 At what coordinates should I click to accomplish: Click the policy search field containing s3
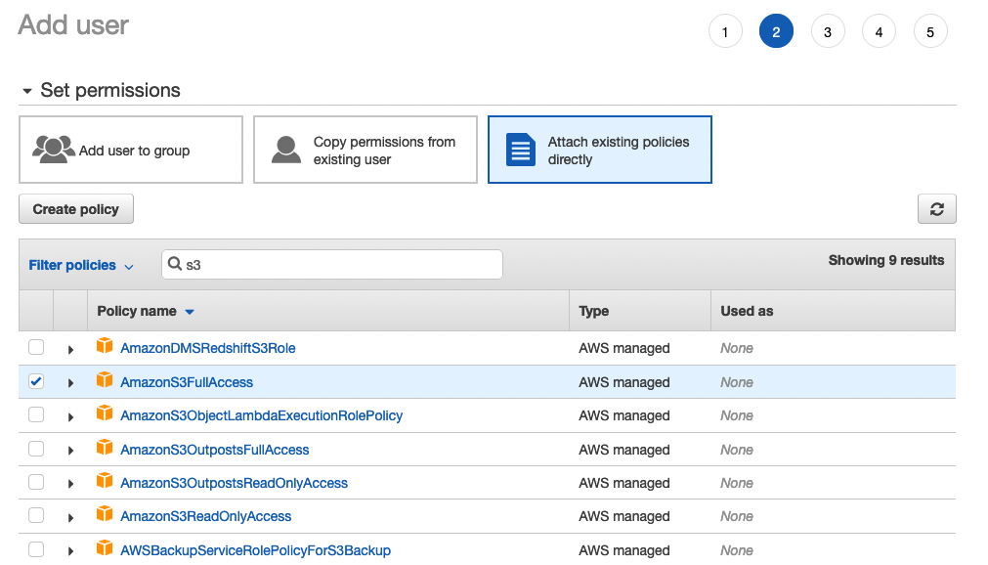coord(332,264)
